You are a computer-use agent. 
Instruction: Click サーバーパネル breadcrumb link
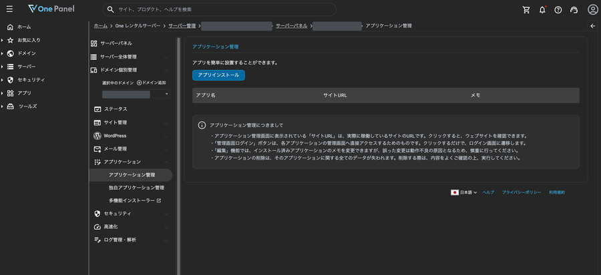292,25
